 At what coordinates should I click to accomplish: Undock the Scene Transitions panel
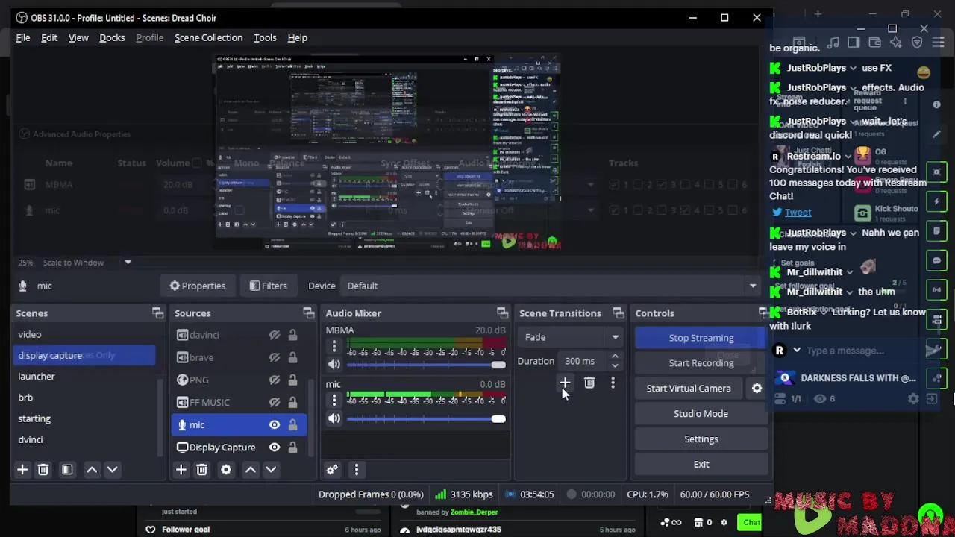tap(618, 313)
